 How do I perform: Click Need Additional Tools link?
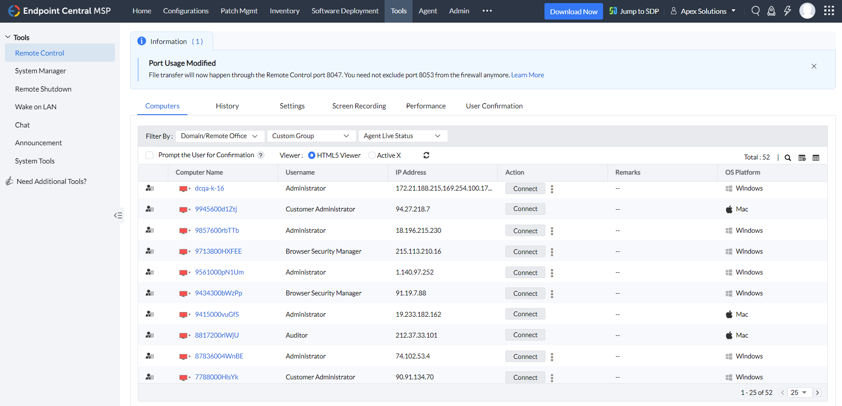pyautogui.click(x=52, y=181)
